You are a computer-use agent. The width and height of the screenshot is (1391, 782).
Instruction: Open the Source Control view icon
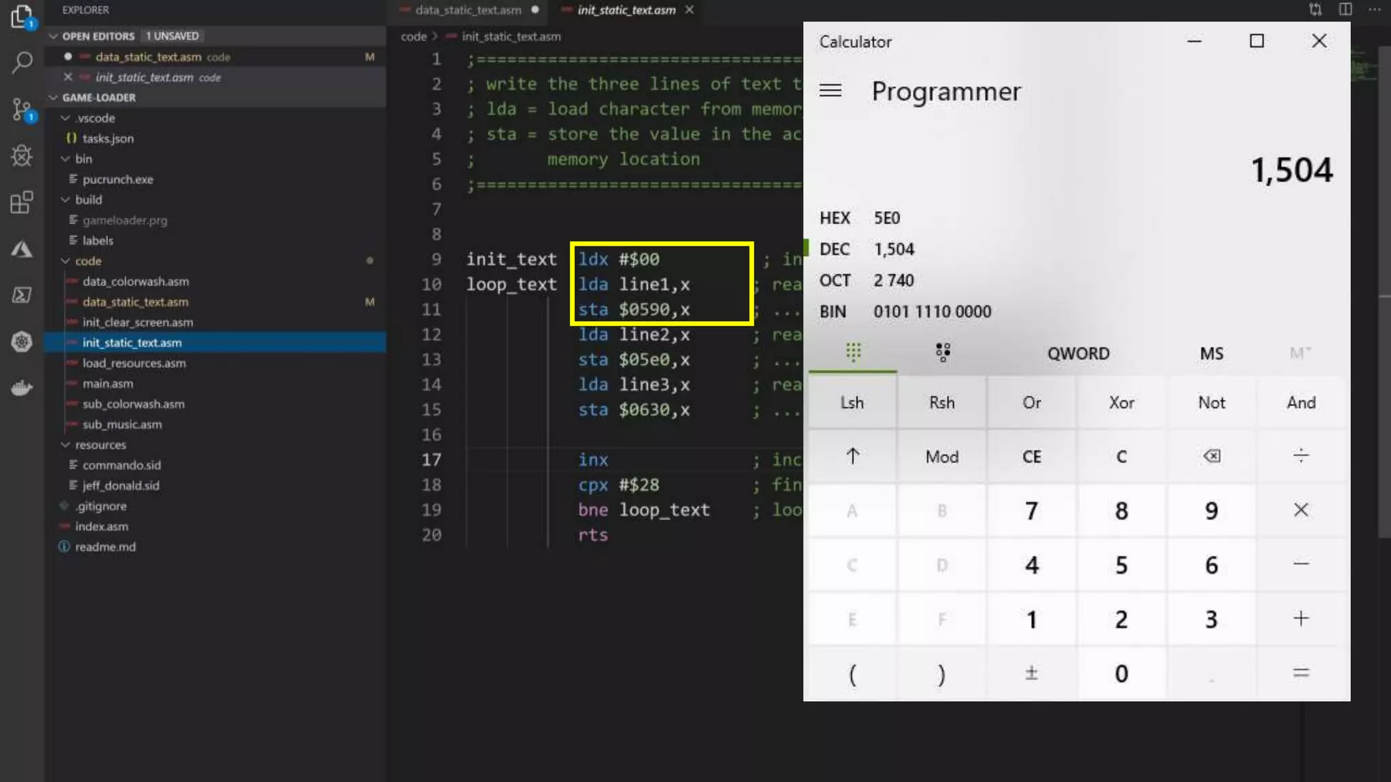[x=22, y=110]
